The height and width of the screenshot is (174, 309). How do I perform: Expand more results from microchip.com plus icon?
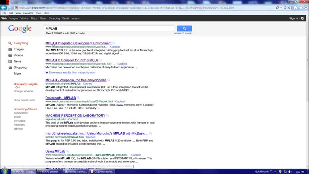coord(47,72)
